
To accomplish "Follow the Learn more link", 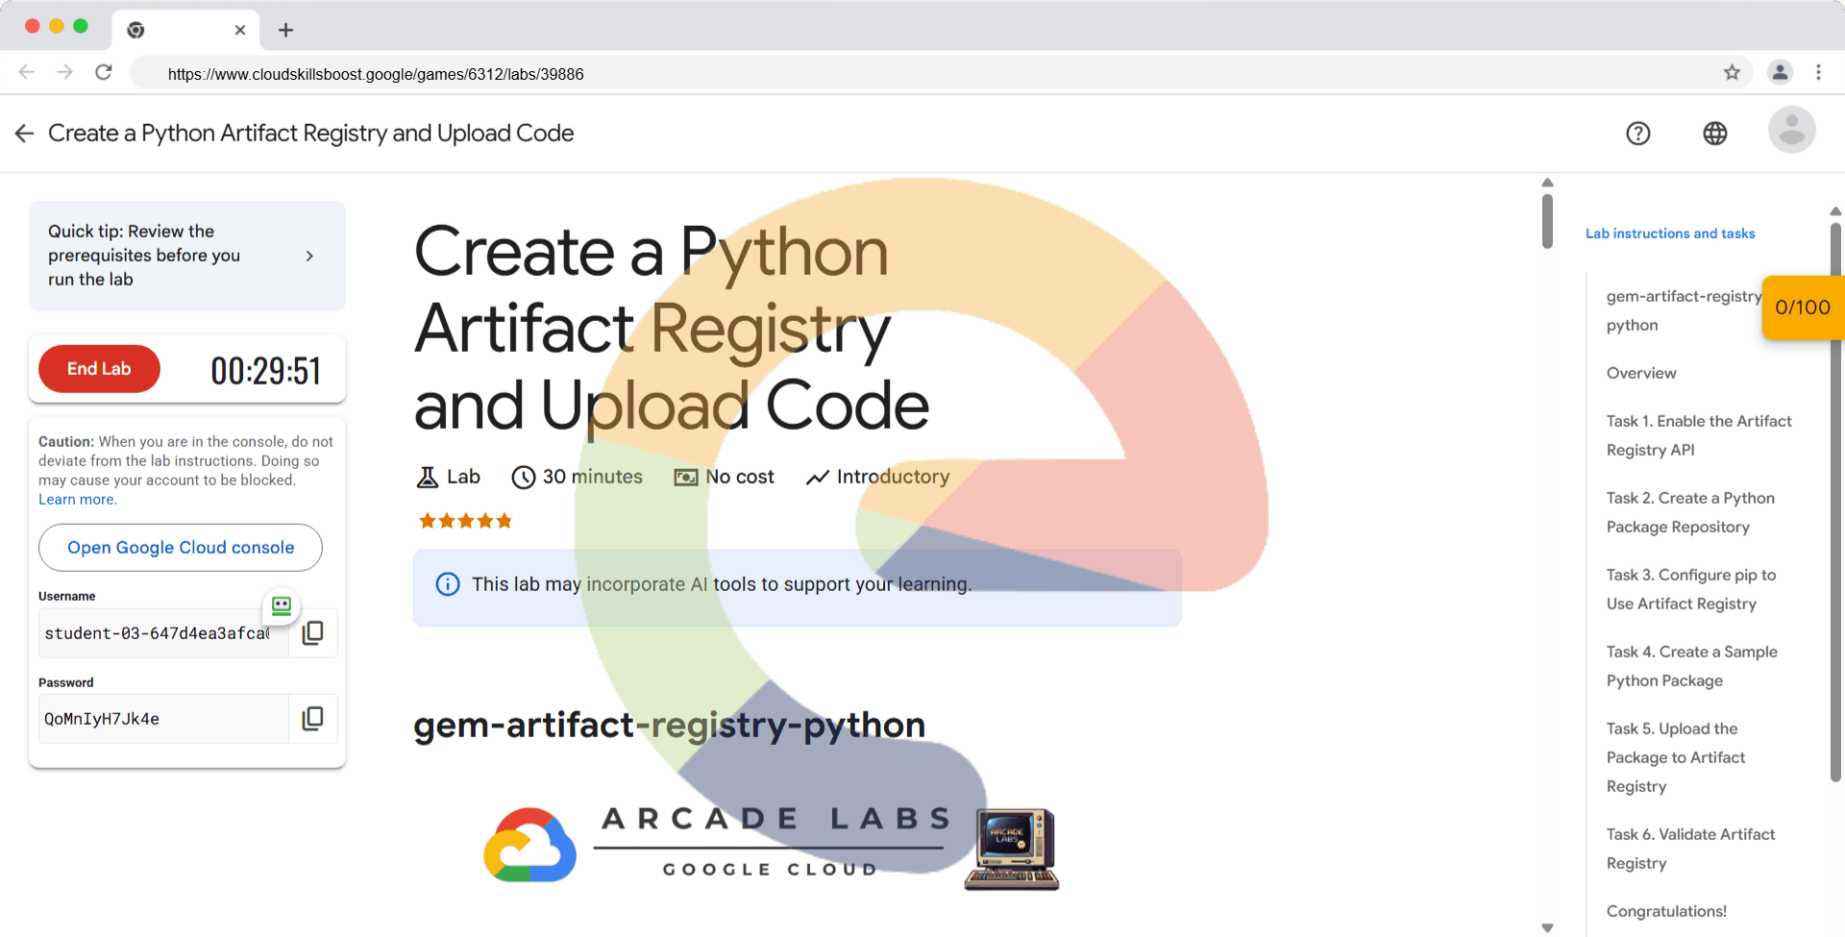I will point(77,500).
